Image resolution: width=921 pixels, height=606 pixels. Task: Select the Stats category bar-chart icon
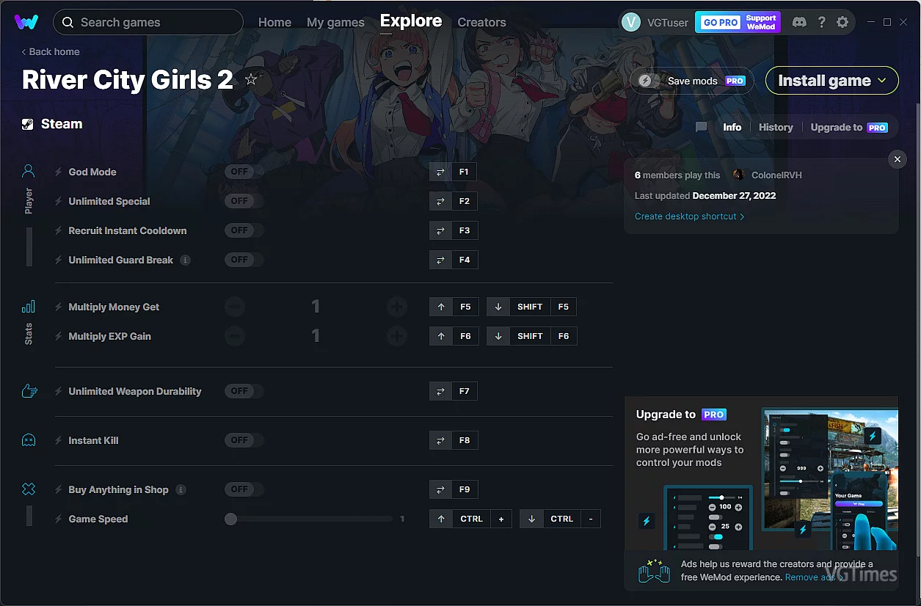pos(29,307)
